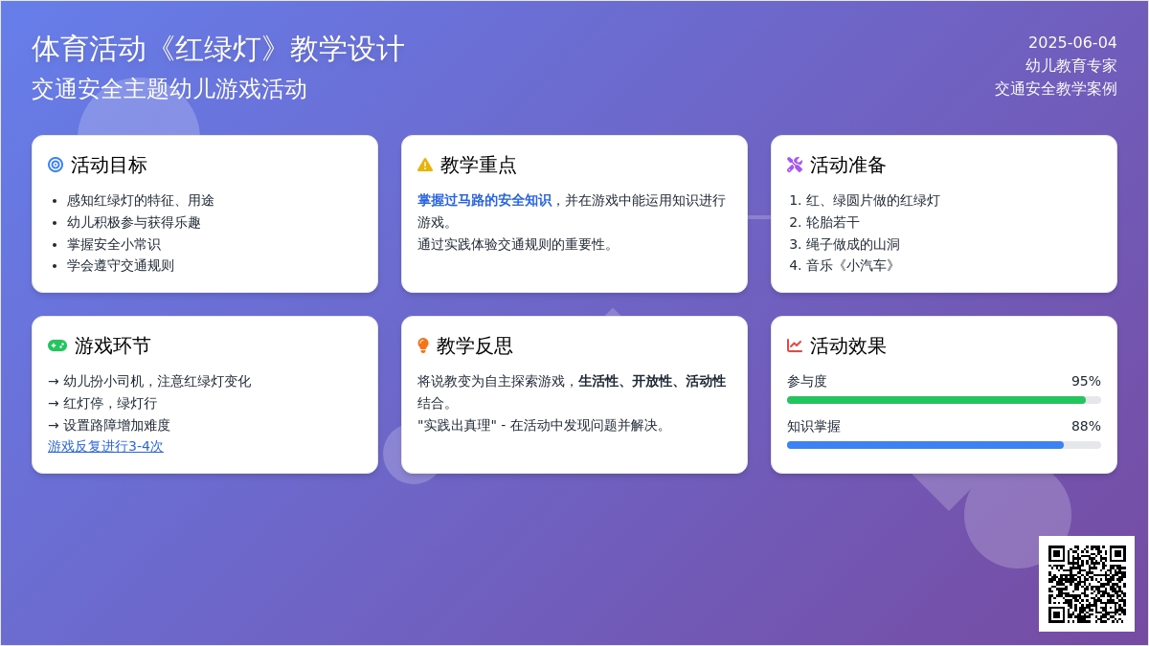
Task: Click the lightbulb icon beside 教学反思
Action: (423, 345)
